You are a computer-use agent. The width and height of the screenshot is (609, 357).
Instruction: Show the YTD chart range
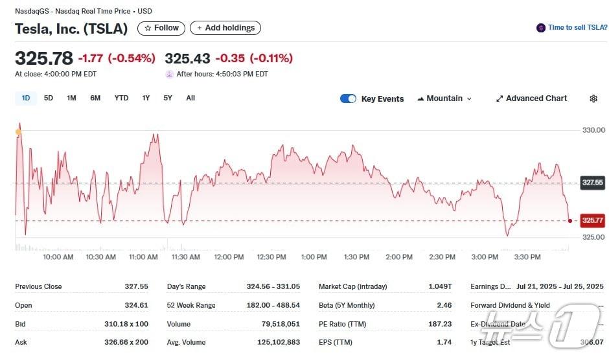point(121,98)
